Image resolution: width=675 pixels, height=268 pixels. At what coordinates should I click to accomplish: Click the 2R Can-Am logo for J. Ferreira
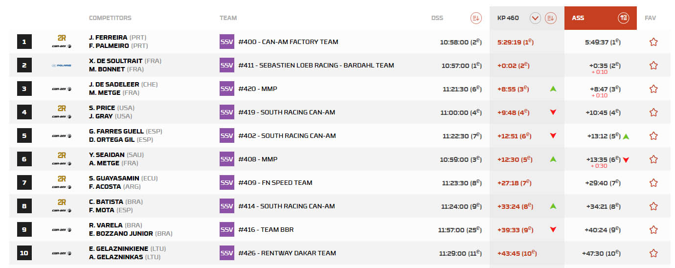62,42
